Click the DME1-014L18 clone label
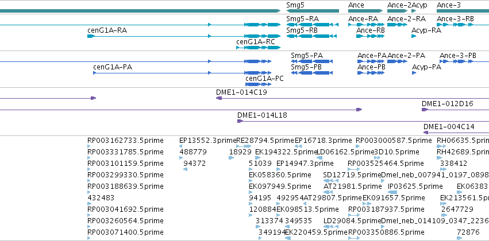The height and width of the screenshot is (241, 489). click(262, 115)
